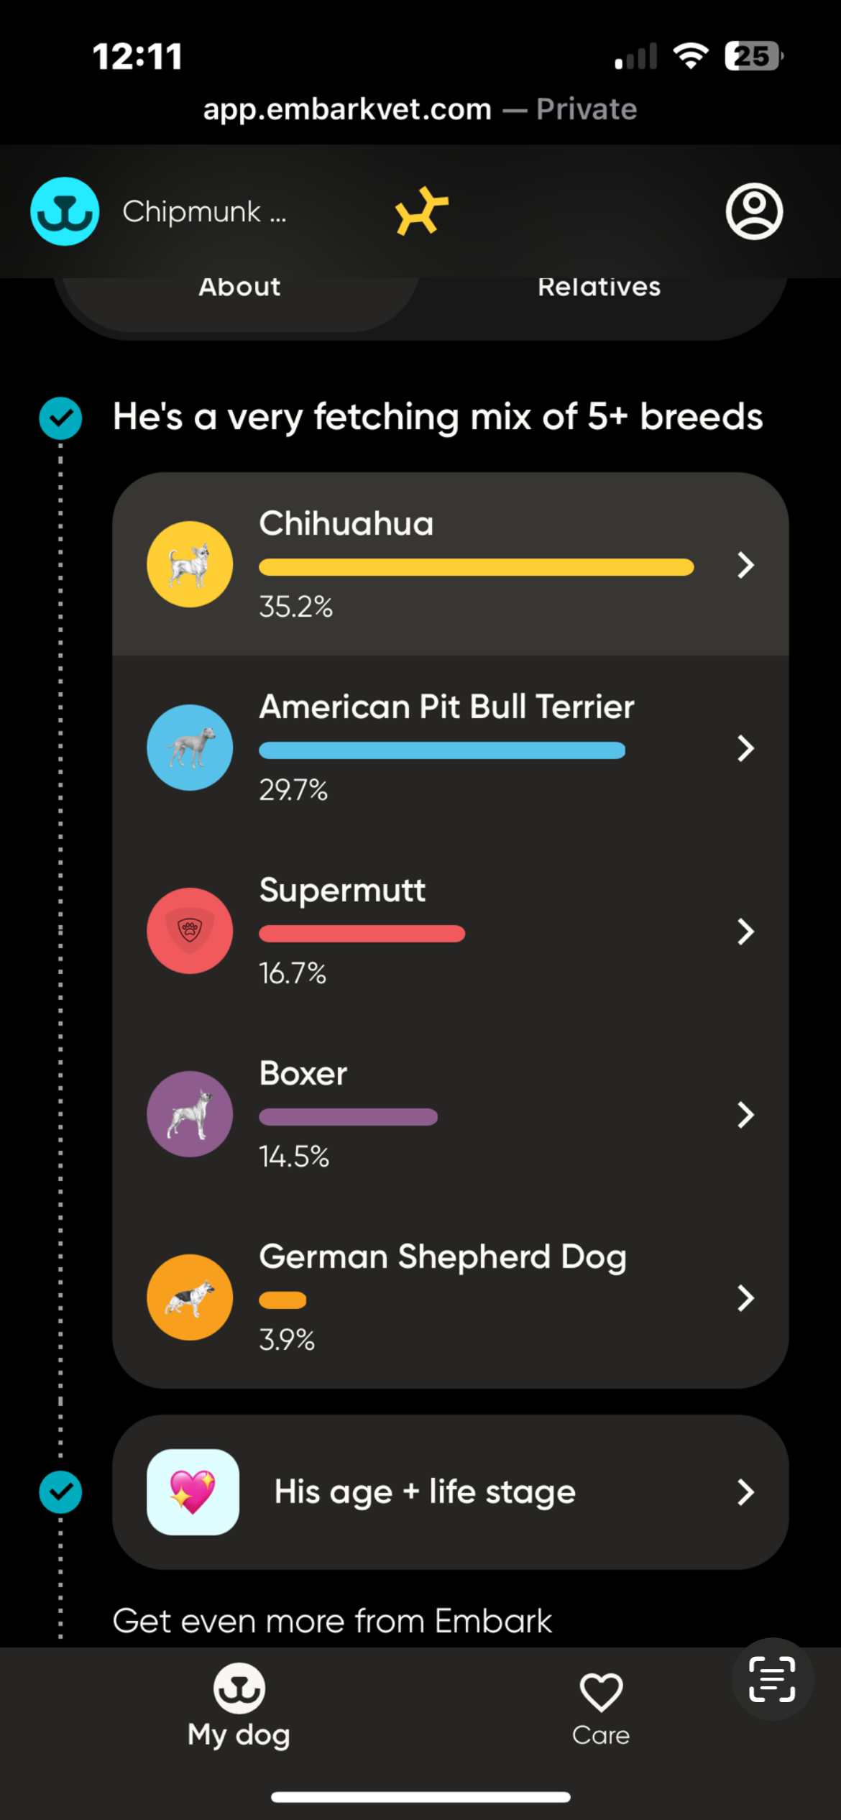Image resolution: width=841 pixels, height=1820 pixels.
Task: Click the checkmark beside breed mix heading
Action: pyautogui.click(x=60, y=418)
